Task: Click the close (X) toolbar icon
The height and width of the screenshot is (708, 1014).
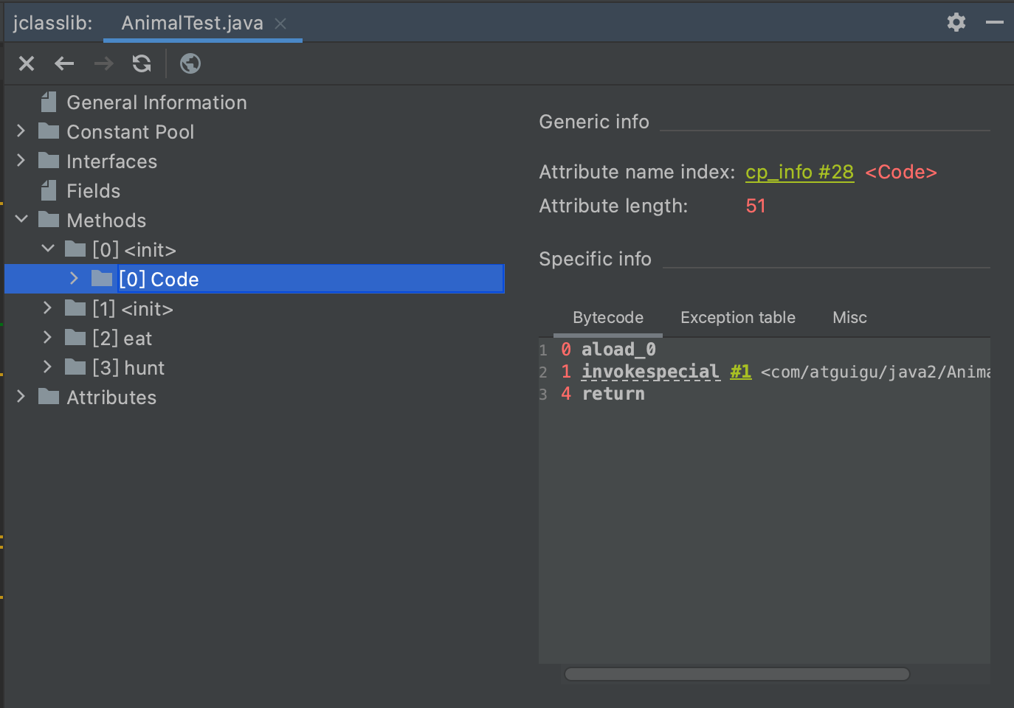Action: click(27, 64)
